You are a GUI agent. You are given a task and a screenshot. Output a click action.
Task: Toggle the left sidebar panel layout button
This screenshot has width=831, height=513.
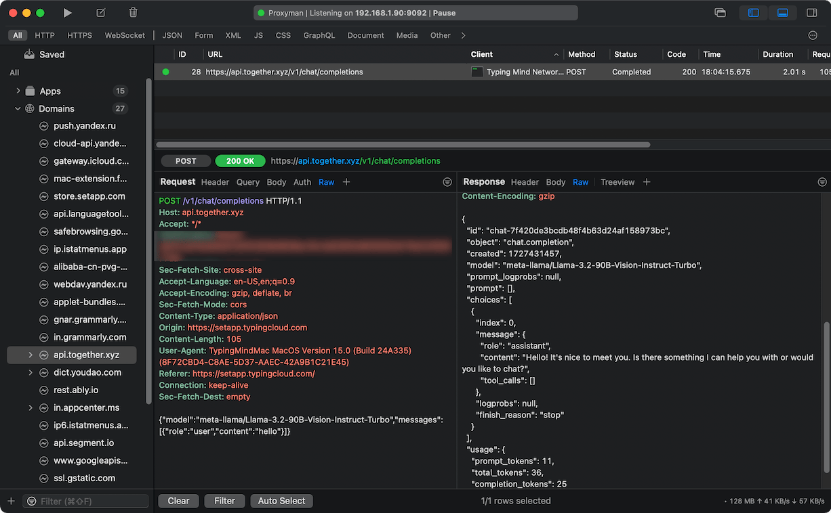coord(753,13)
